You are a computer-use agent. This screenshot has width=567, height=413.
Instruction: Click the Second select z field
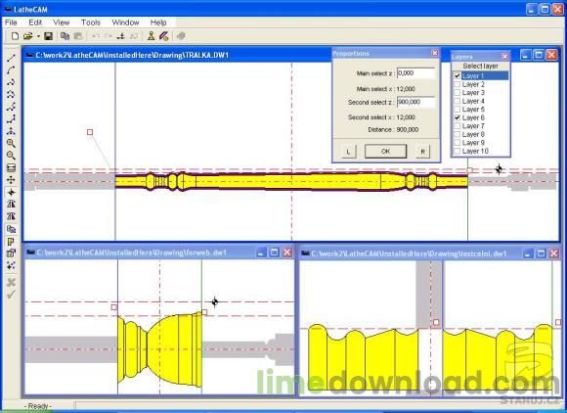tap(415, 102)
